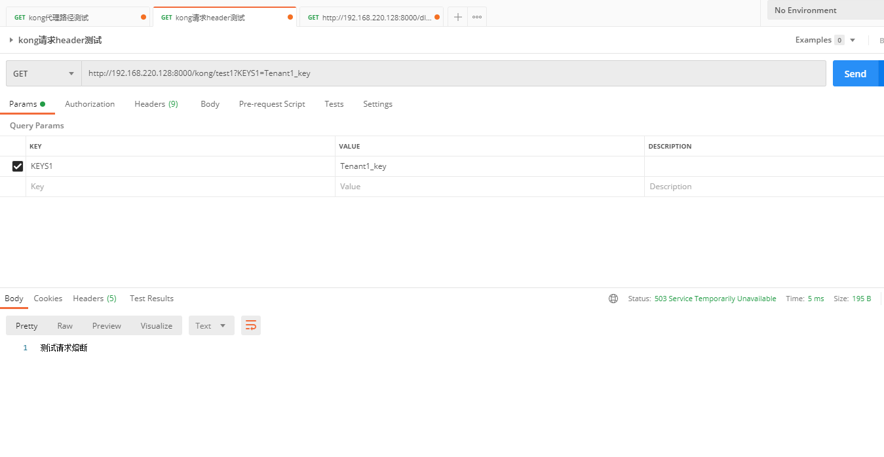The height and width of the screenshot is (457, 884).
Task: Switch to the Tests tab
Action: tap(334, 104)
